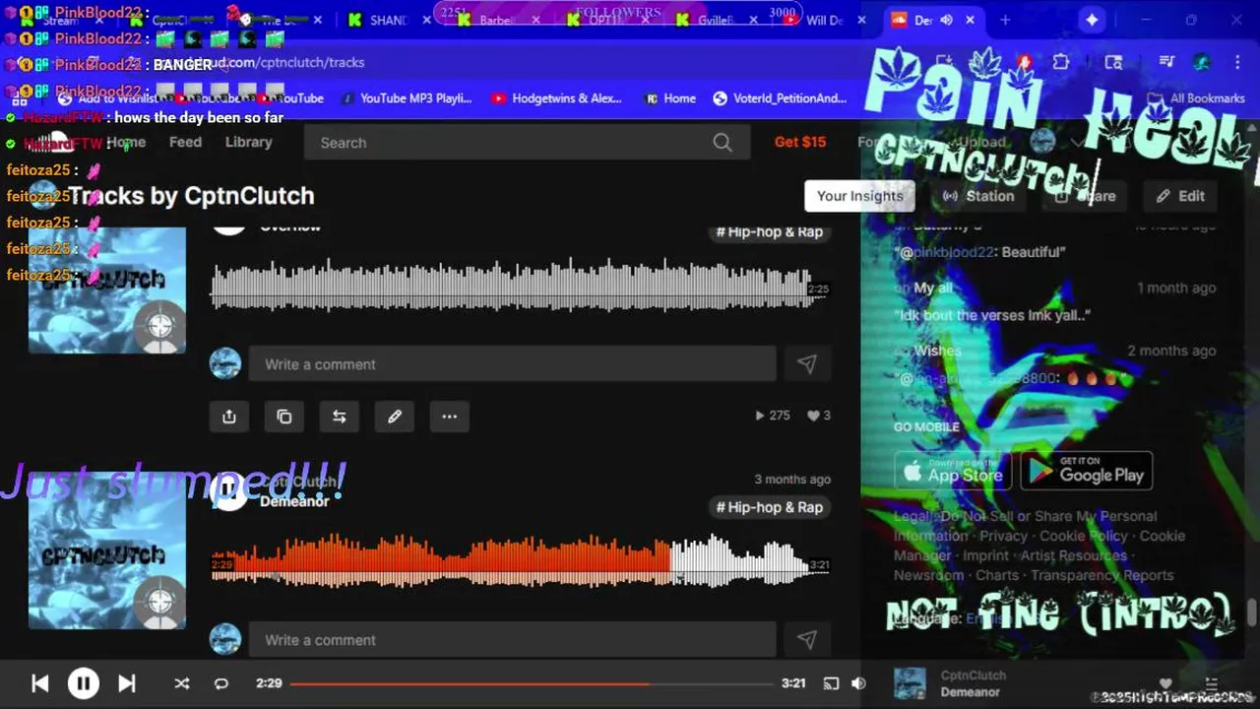Open the Chrome profile avatar
1260x709 pixels.
[1202, 62]
